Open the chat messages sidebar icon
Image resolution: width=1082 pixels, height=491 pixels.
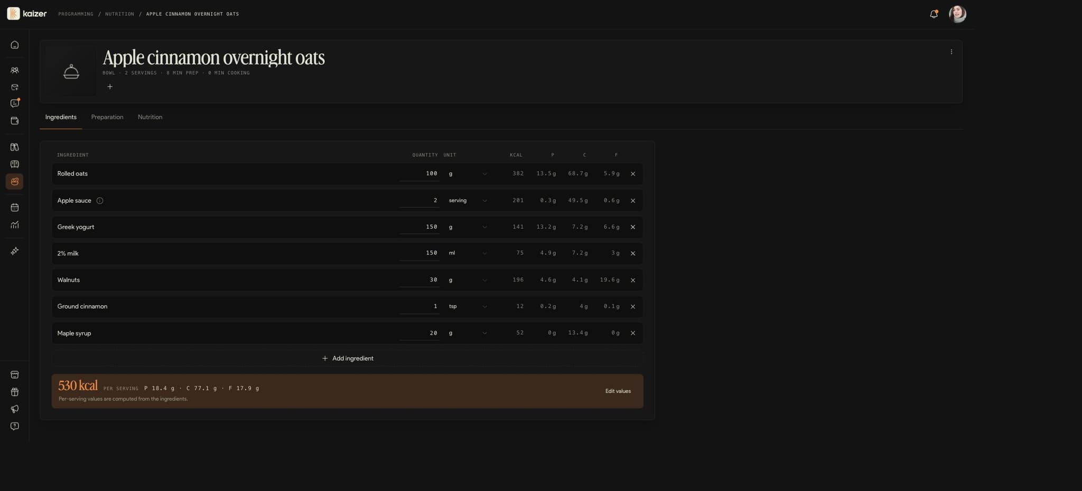pyautogui.click(x=15, y=103)
